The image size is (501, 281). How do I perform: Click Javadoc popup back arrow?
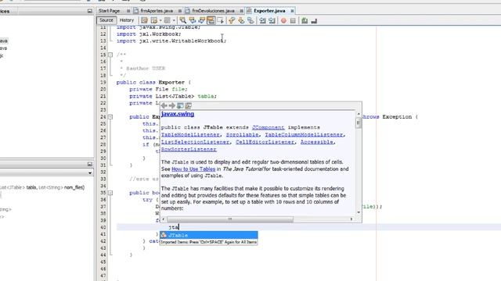(164, 105)
